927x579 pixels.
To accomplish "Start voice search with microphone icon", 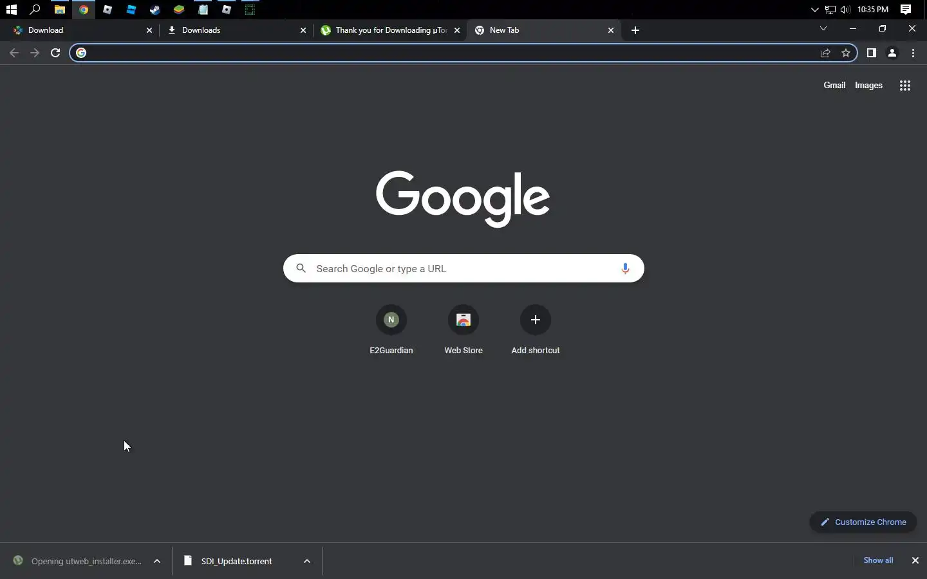I will click(x=624, y=268).
